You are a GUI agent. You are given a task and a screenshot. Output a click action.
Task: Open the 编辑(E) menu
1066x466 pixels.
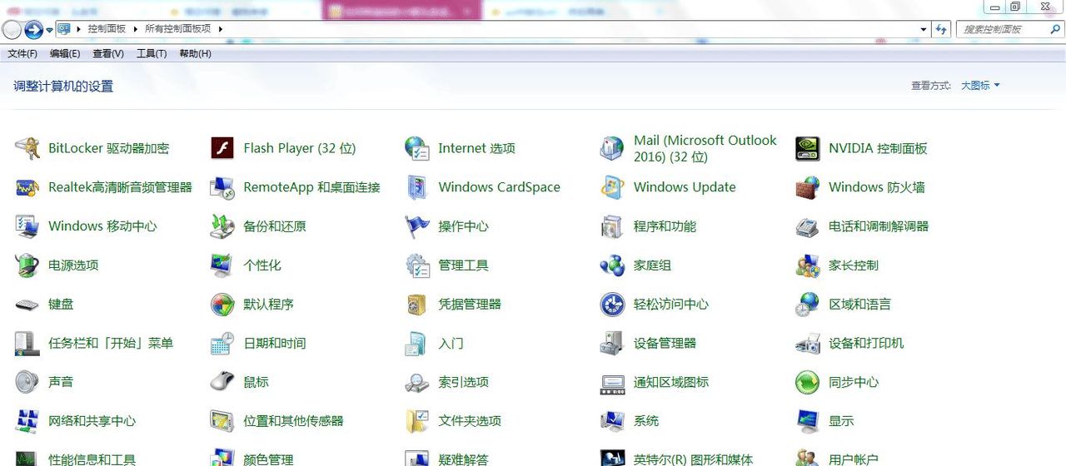coord(65,53)
